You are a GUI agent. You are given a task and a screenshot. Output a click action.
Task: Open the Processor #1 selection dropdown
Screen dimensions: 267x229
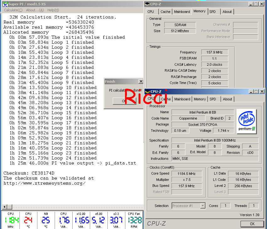(x=203, y=206)
